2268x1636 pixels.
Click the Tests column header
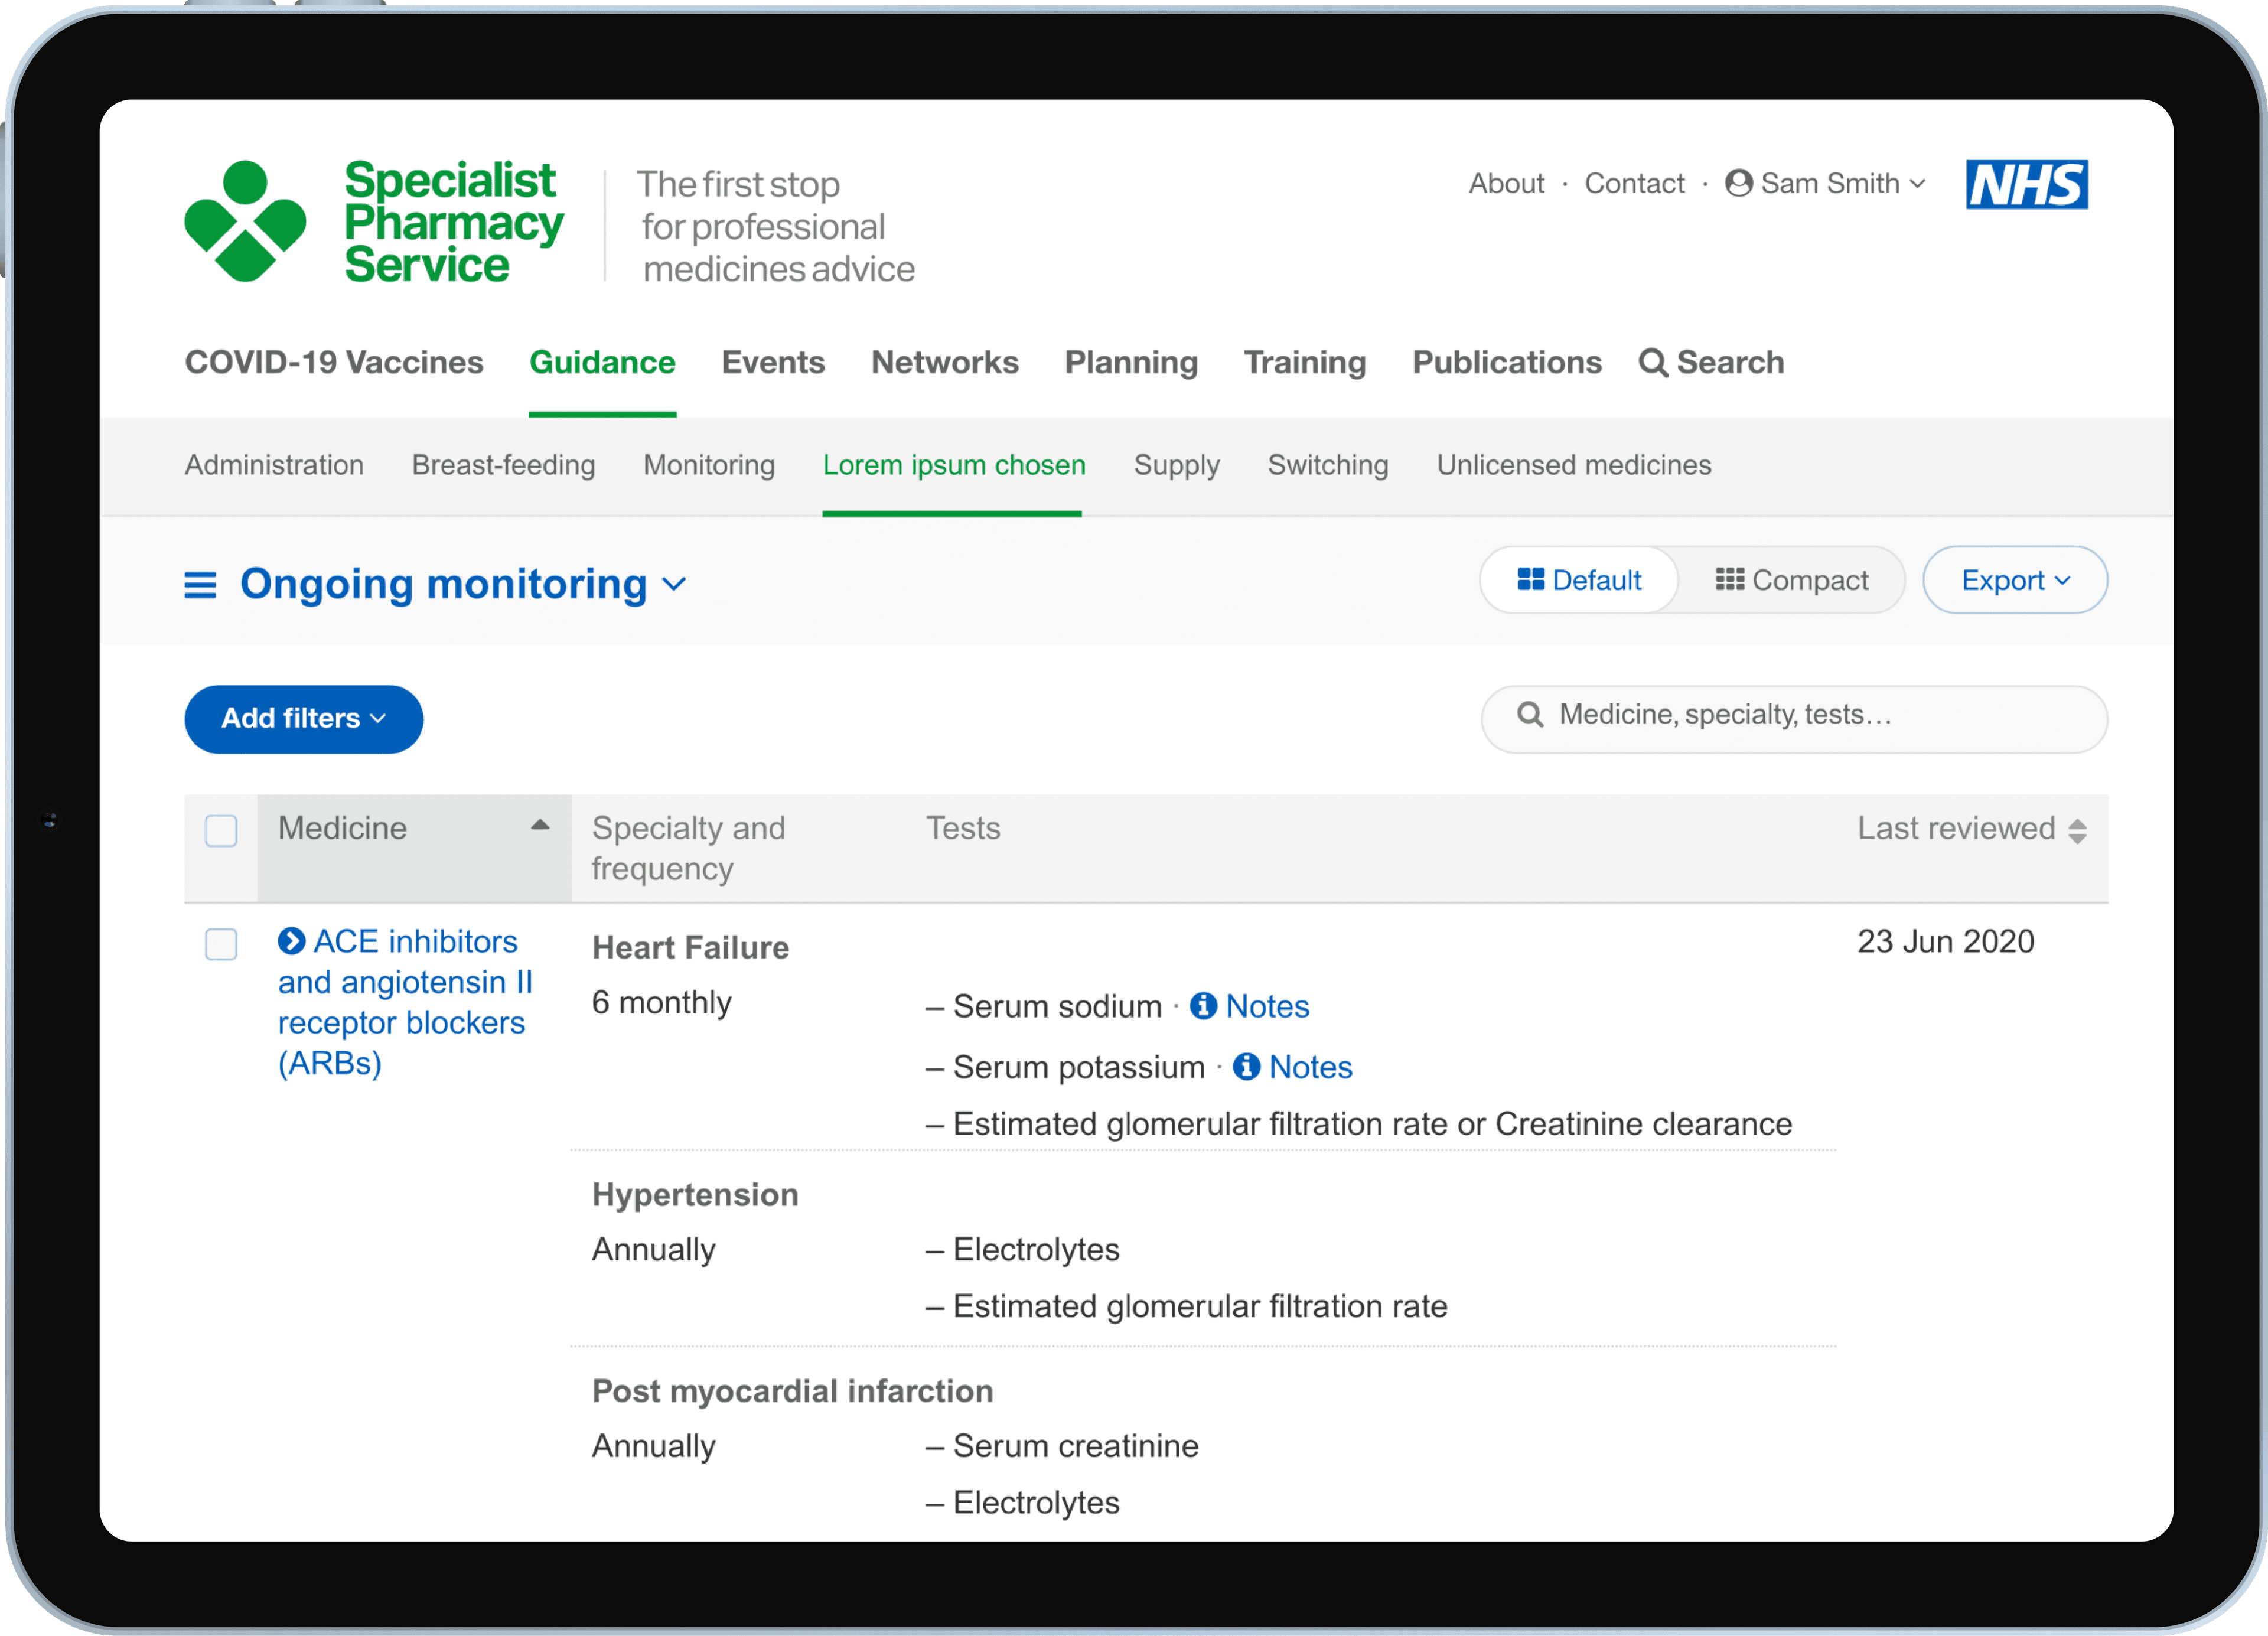click(962, 828)
